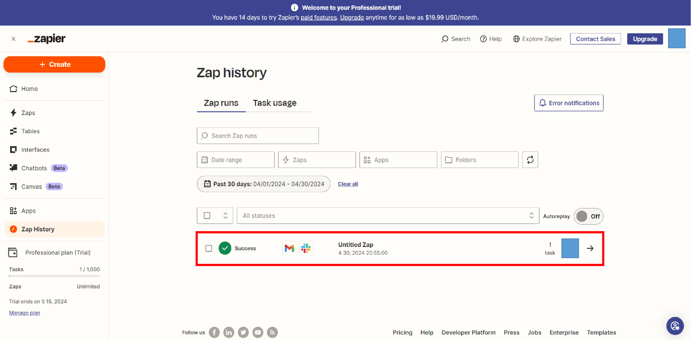Viewport: 691px width, 340px height.
Task: Open Apps in the sidebar
Action: [x=54, y=211]
